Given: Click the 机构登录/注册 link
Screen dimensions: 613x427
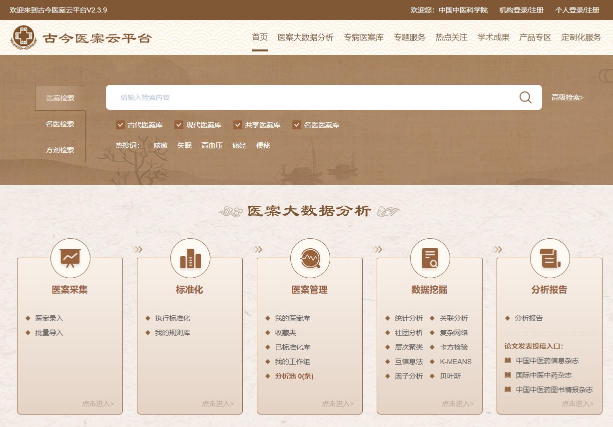Looking at the screenshot, I should point(522,10).
